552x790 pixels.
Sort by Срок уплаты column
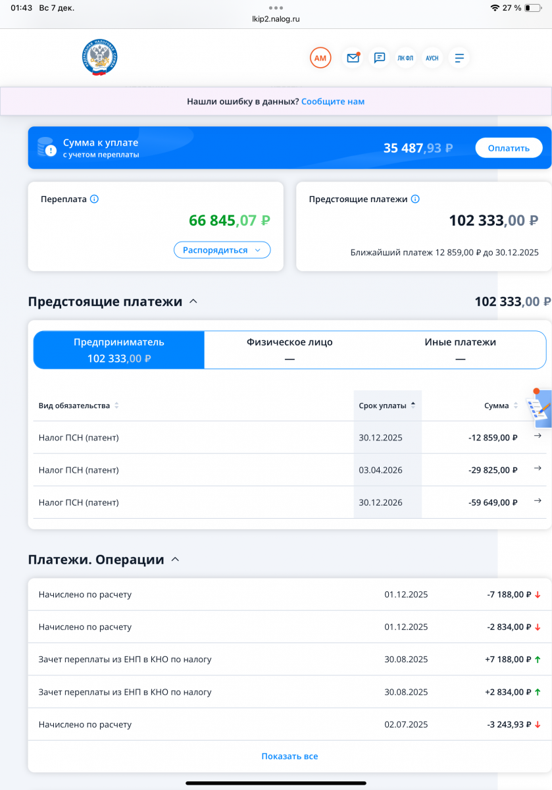coord(387,406)
